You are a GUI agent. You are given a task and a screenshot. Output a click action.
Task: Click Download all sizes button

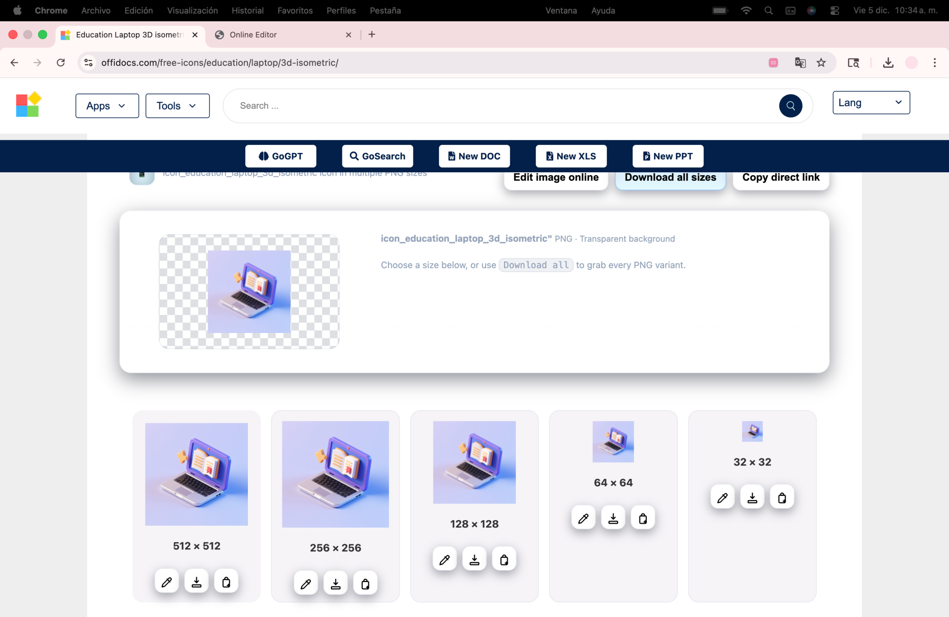671,180
